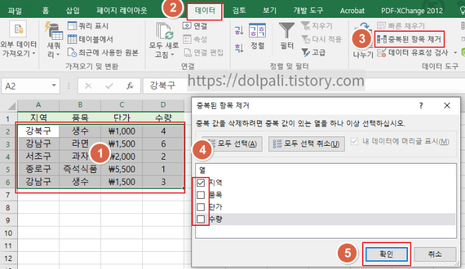Click the 모두 선택 button
465x269 pixels.
(232, 144)
